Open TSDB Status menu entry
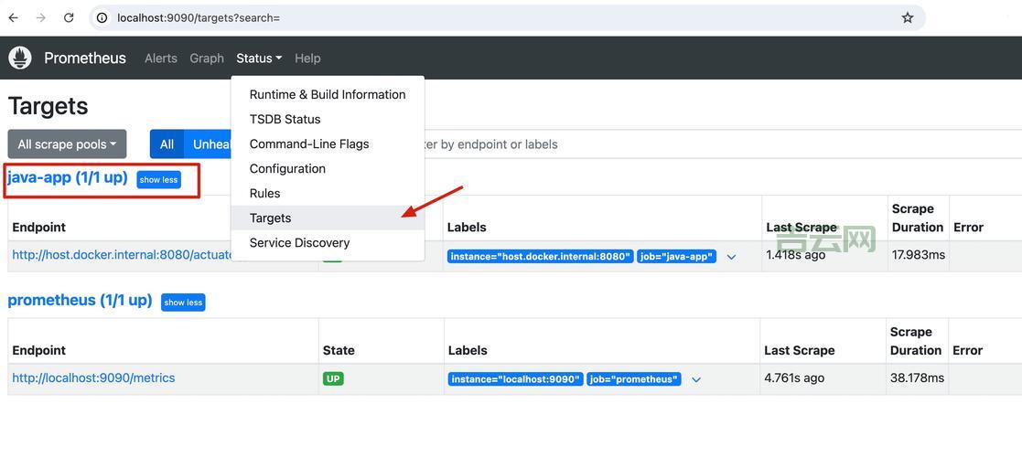Image resolution: width=1022 pixels, height=457 pixels. (x=285, y=119)
